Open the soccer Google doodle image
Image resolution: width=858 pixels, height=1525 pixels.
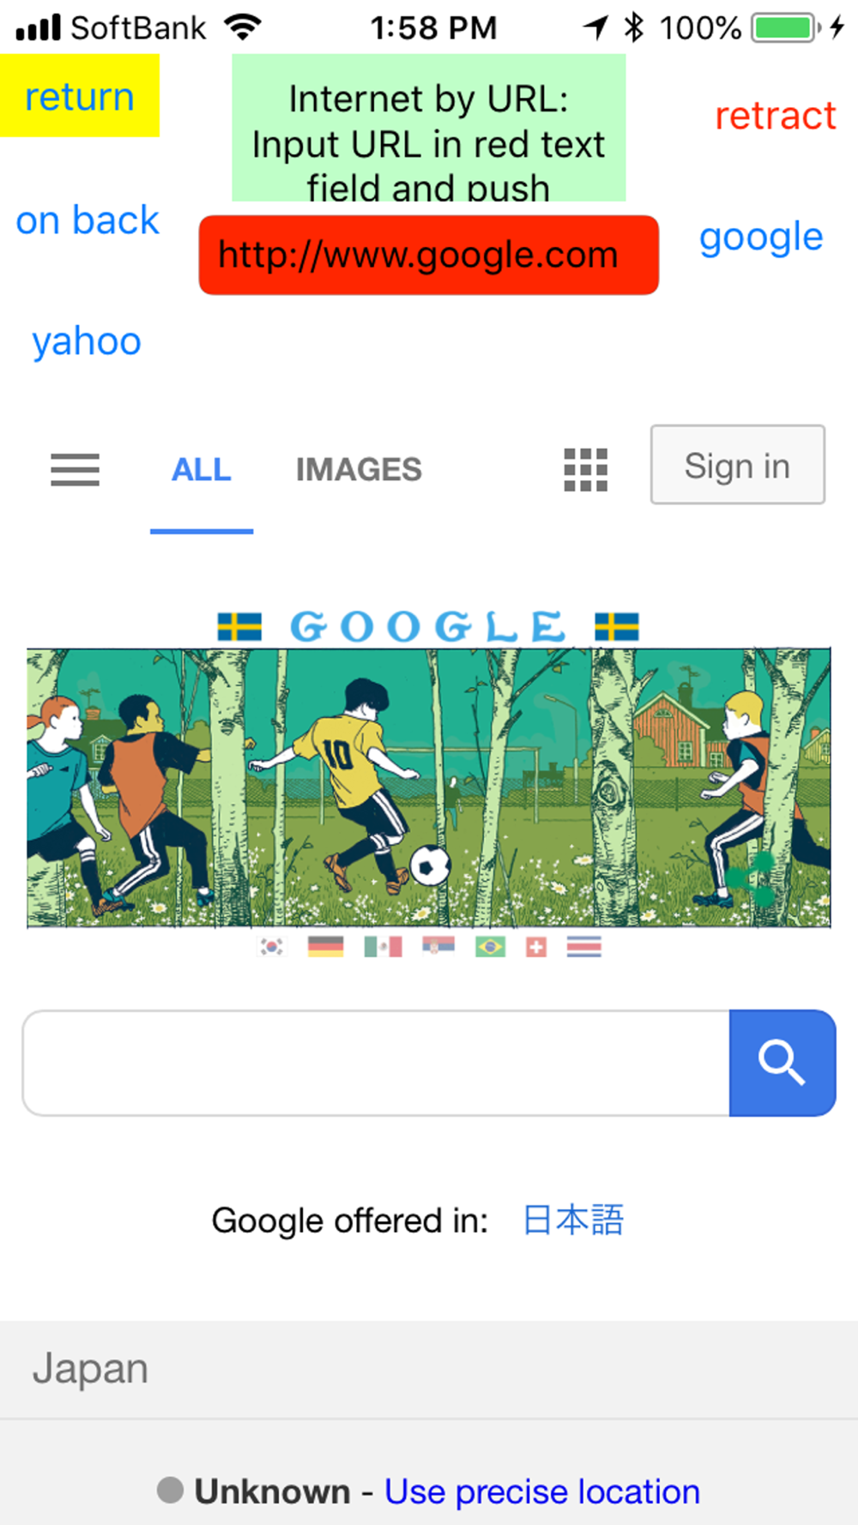429,787
